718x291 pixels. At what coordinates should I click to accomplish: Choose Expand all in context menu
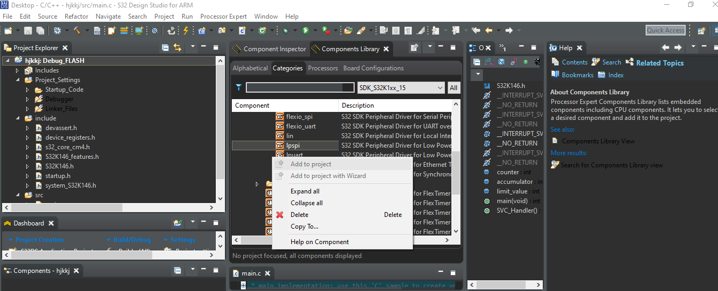point(305,191)
